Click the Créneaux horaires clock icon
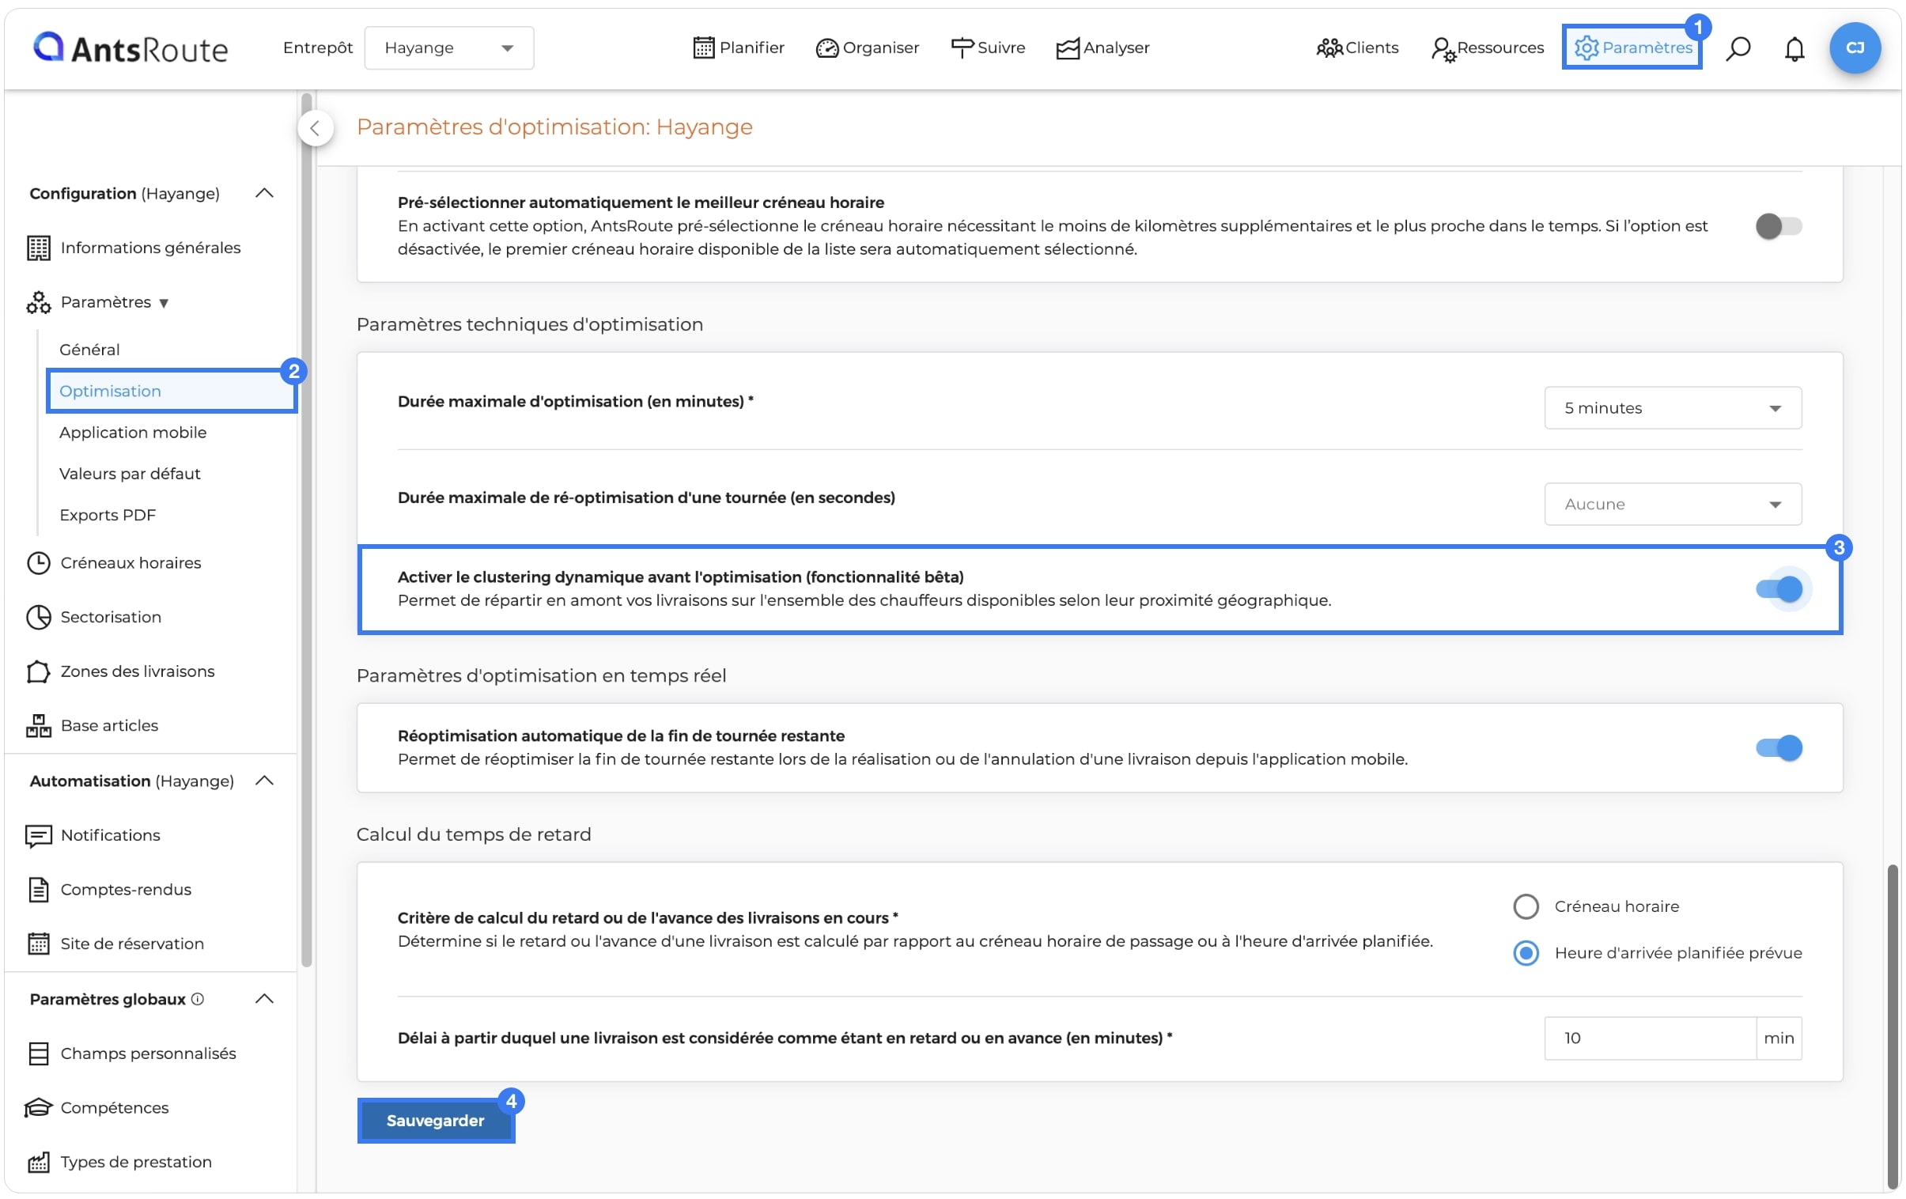This screenshot has height=1199, width=1906. (38, 562)
